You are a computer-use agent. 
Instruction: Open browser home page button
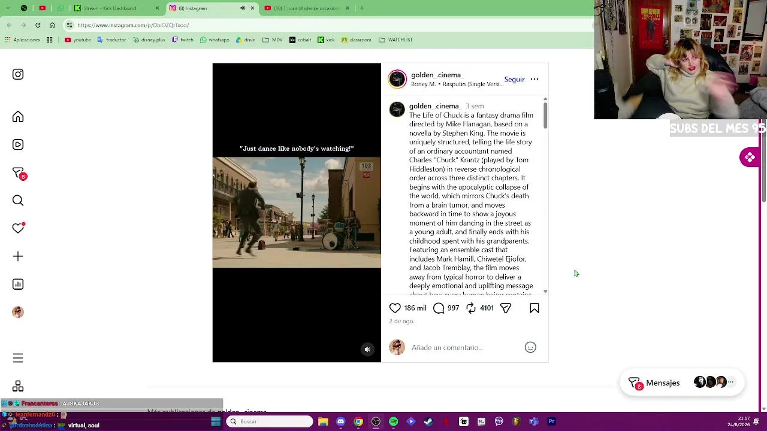(52, 25)
